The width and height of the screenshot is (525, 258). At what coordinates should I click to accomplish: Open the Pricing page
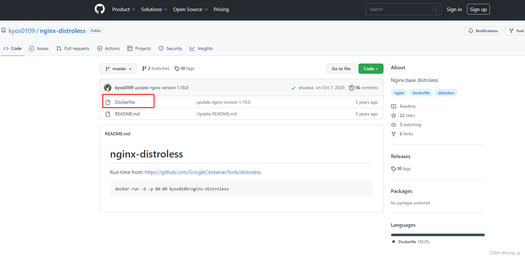(221, 9)
